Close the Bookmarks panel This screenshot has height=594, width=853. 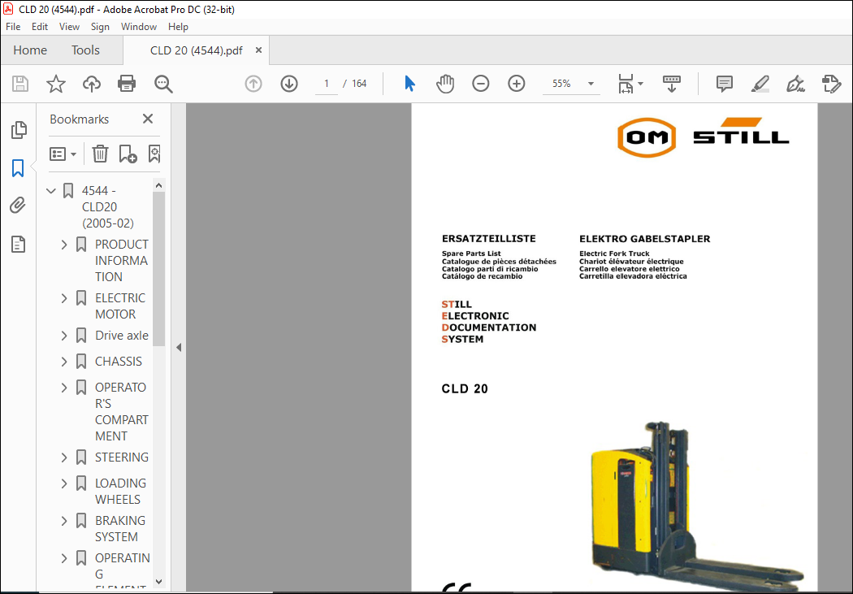pyautogui.click(x=147, y=119)
